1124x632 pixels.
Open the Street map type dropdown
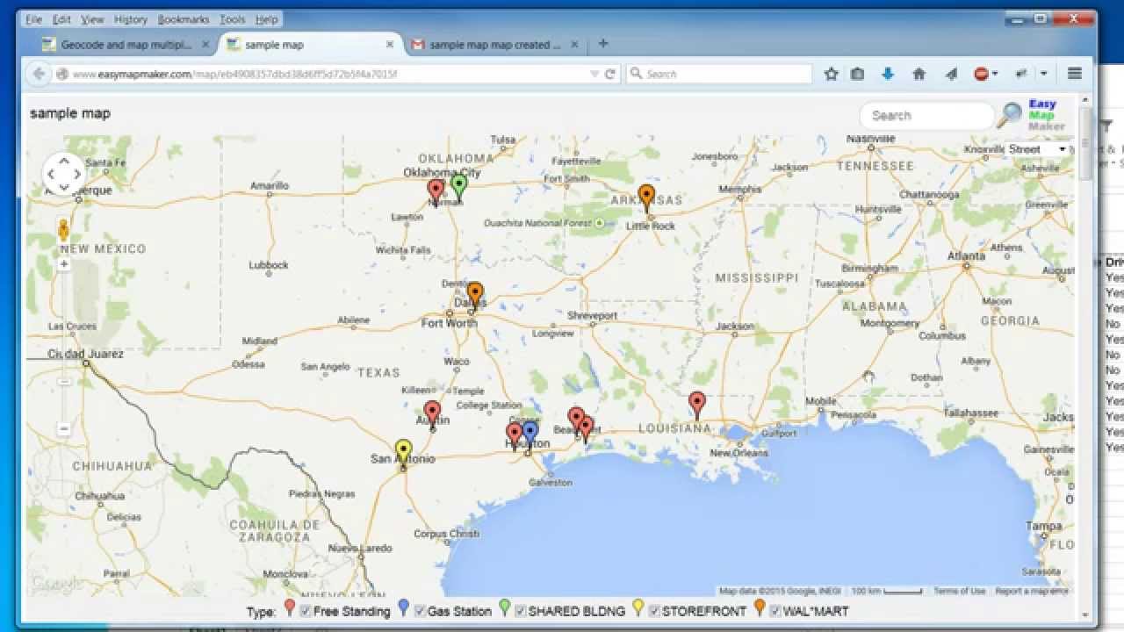[1039, 149]
